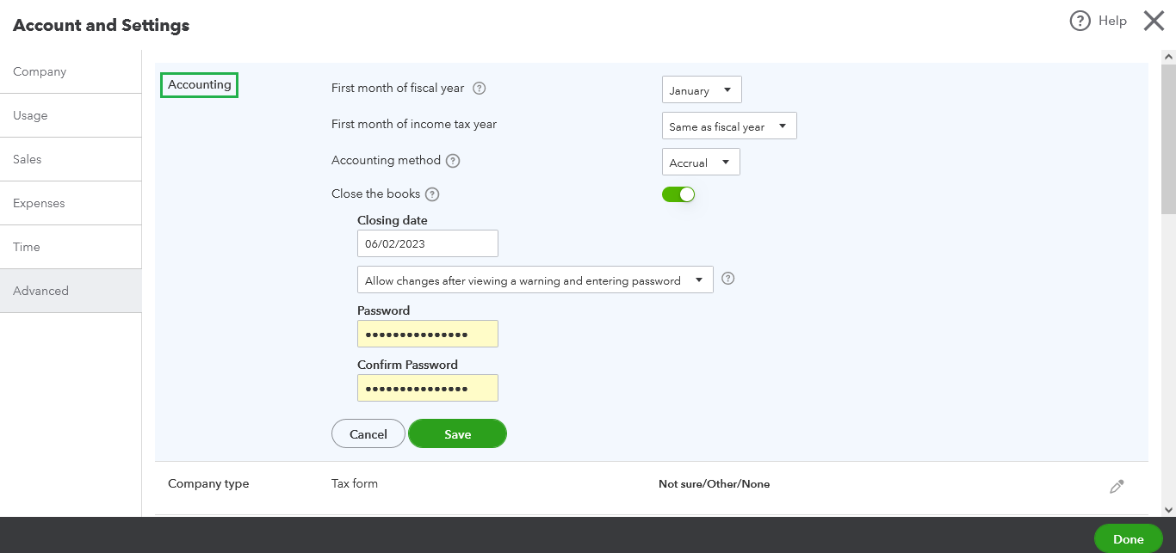
Task: Change the Accounting method dropdown
Action: pos(700,161)
